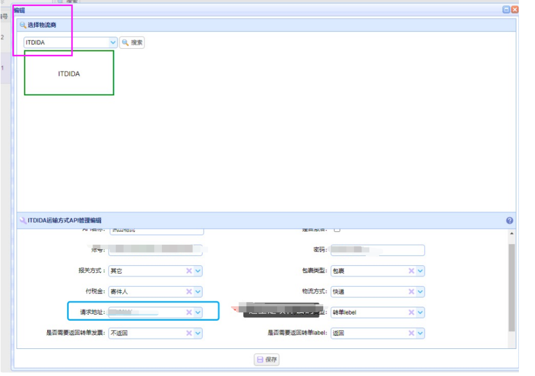This screenshot has width=535, height=376.
Task: Expand the 是否需要返回转单发票 dropdown
Action: 198,333
